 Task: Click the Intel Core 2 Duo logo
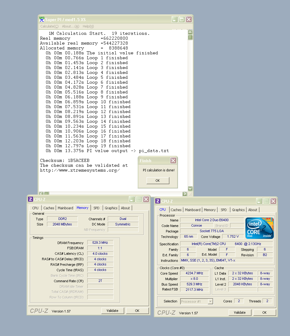[x=259, y=228]
